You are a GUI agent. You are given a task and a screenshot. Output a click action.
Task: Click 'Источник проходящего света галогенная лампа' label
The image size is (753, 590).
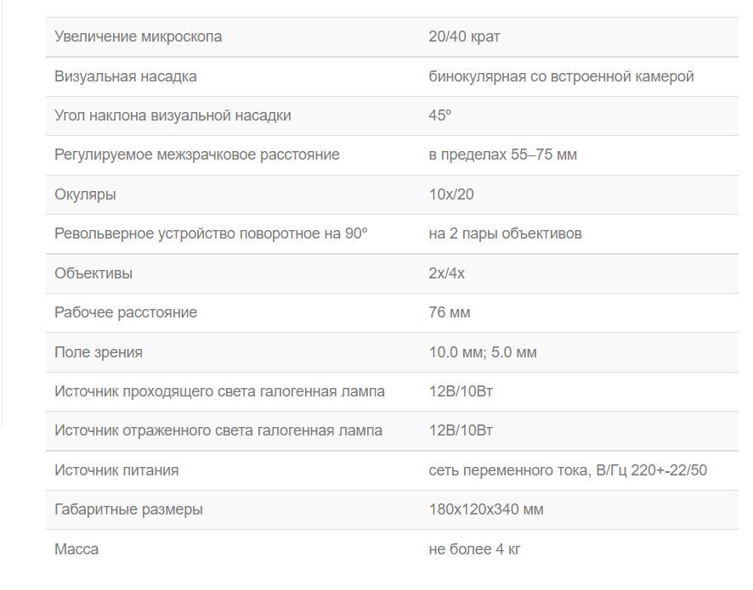pos(219,391)
